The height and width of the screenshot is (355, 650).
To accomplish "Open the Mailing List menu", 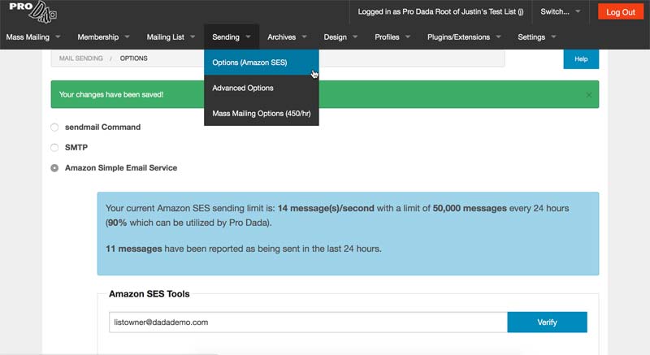I will pos(171,37).
